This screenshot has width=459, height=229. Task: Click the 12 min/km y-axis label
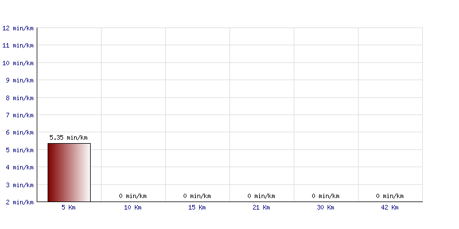coord(18,28)
